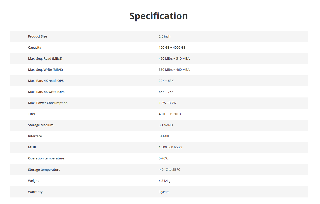Click Max. Power Consumption label

(48, 103)
